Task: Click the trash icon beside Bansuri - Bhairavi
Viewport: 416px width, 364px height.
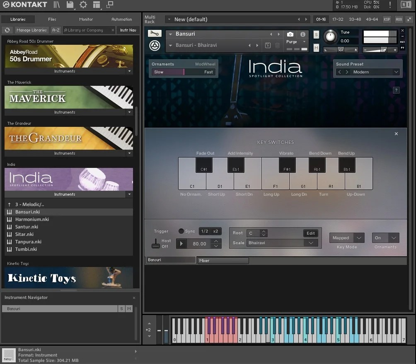Action: point(277,46)
